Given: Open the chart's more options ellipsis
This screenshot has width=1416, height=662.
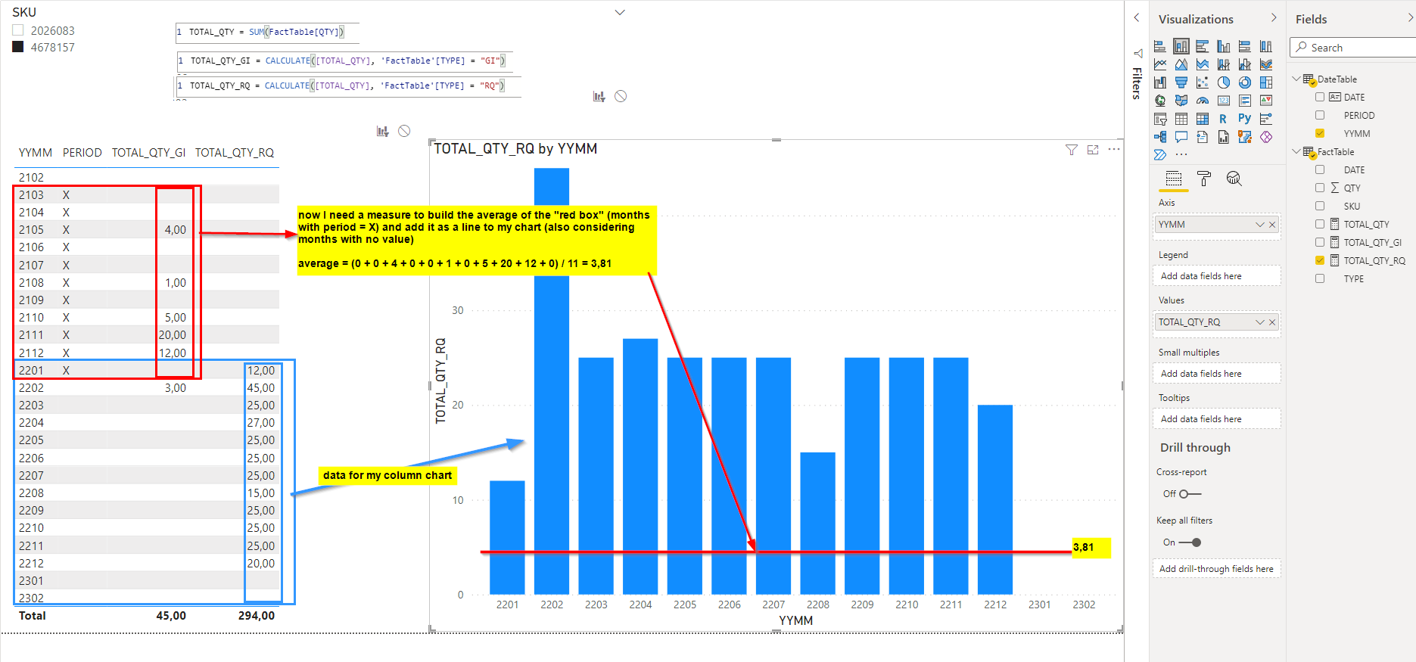Looking at the screenshot, I should coord(1114,150).
